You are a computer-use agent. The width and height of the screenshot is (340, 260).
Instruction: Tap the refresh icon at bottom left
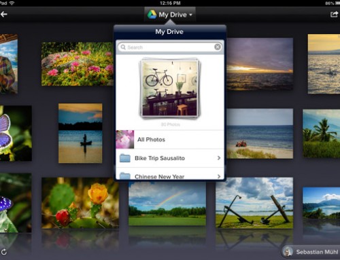point(3,252)
